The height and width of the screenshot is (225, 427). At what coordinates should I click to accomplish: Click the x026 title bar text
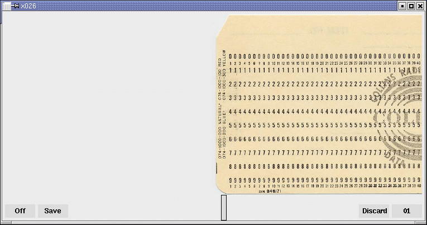click(x=28, y=6)
